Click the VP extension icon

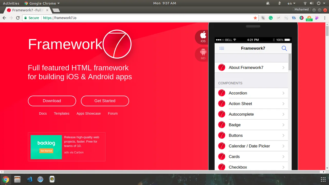pyautogui.click(x=278, y=18)
